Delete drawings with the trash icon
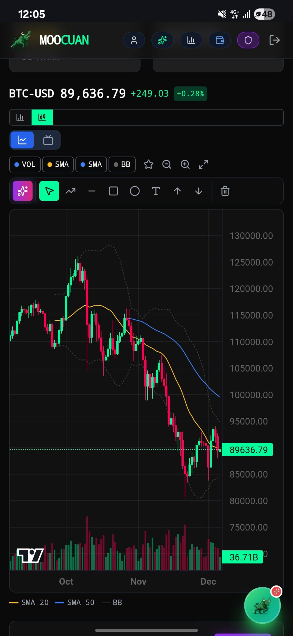The image size is (293, 636). [x=225, y=191]
